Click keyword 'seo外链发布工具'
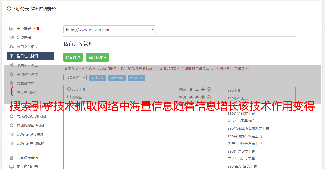 tap(241, 151)
